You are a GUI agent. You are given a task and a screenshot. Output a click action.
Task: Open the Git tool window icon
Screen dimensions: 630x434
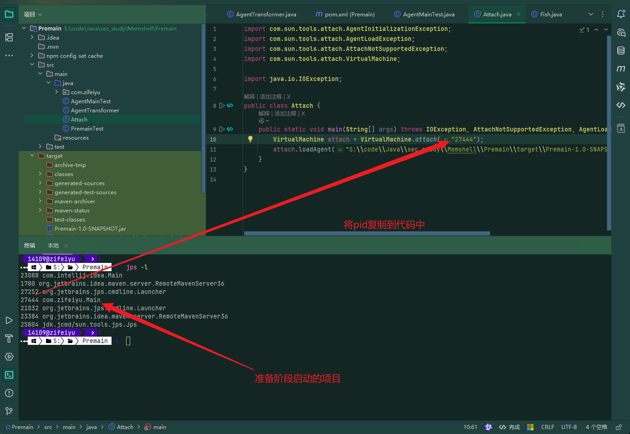point(9,411)
